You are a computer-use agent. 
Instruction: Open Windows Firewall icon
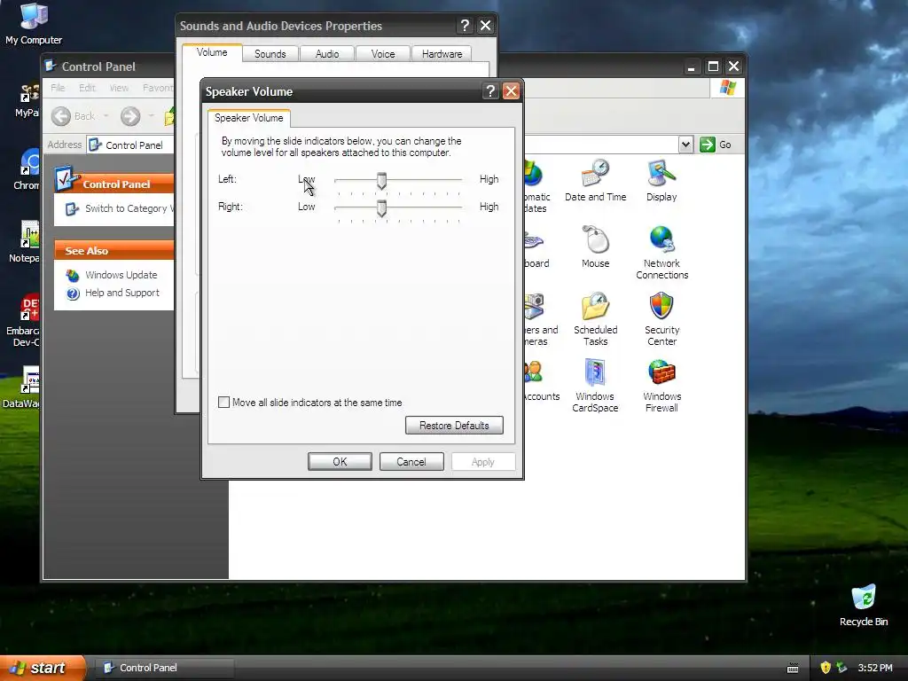pos(661,387)
